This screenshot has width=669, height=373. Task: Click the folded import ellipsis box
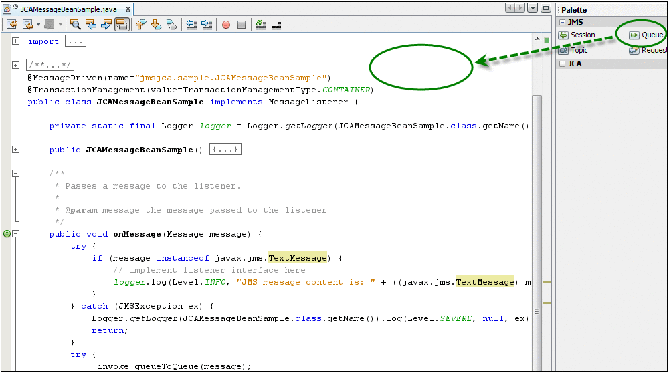(x=76, y=41)
